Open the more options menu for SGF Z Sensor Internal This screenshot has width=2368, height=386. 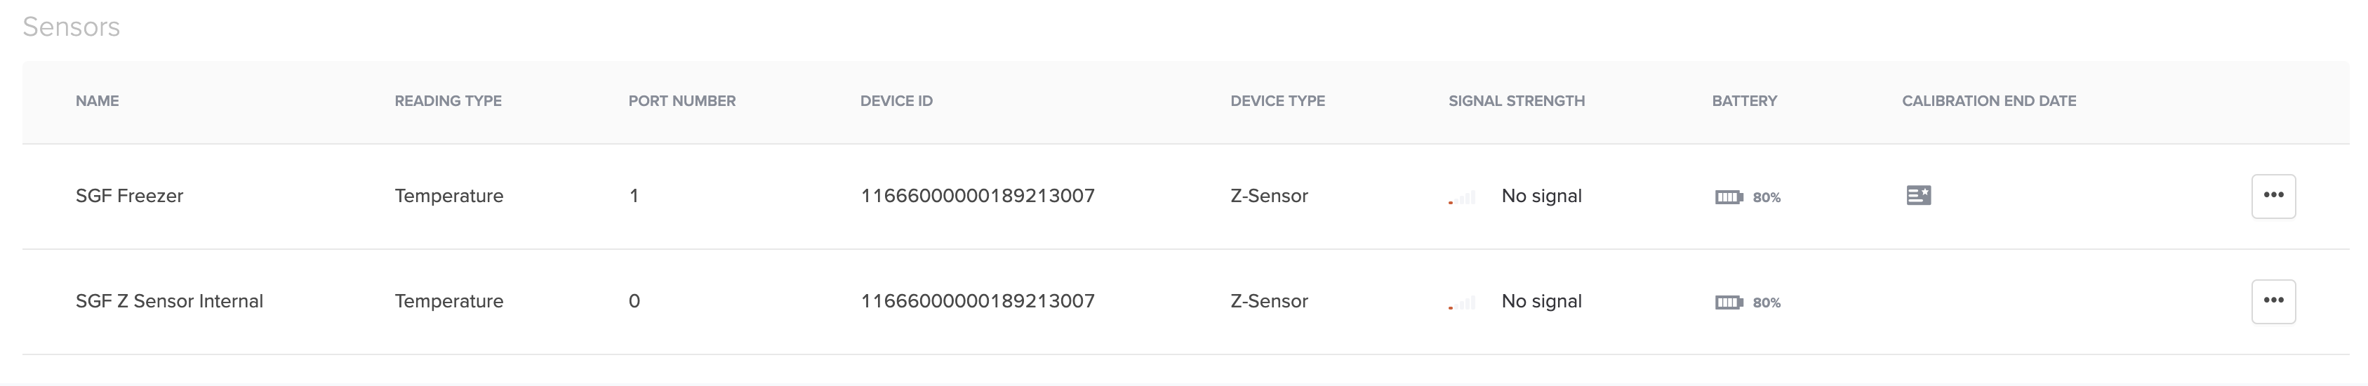[2273, 302]
